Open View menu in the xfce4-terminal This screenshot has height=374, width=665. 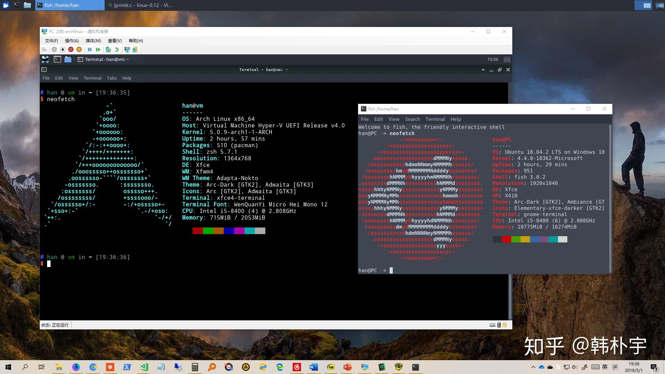[x=73, y=78]
